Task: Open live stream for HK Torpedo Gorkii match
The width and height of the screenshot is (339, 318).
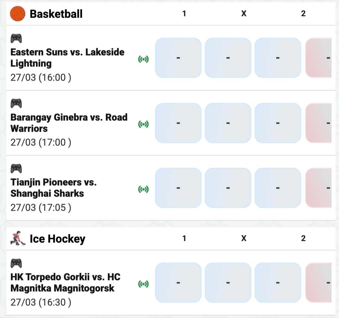Action: point(143,284)
